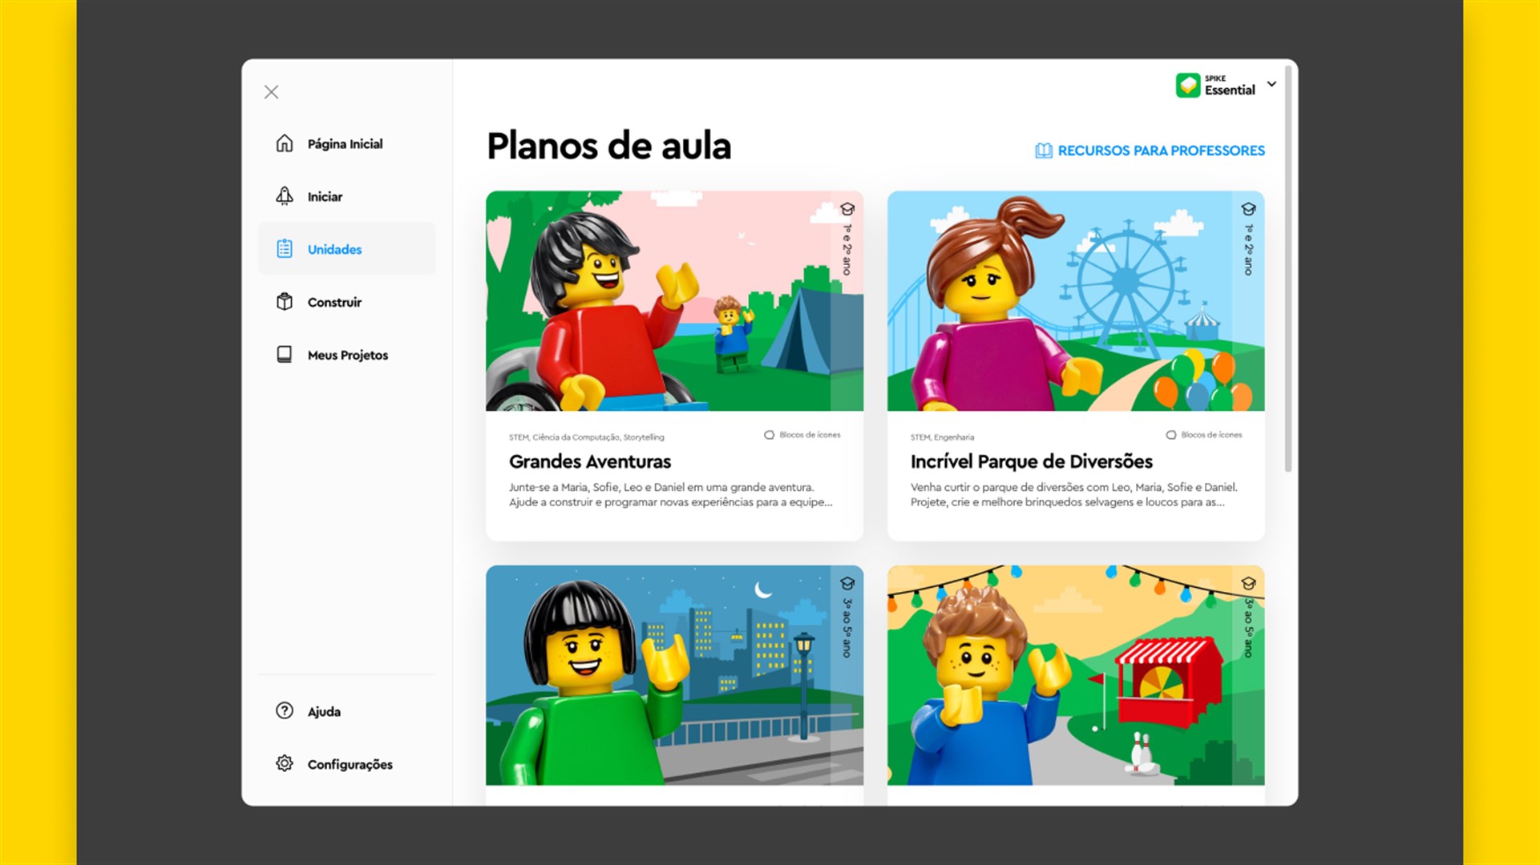The width and height of the screenshot is (1540, 865).
Task: Click graduation cap icon on carnival fair card
Action: pos(1248,583)
